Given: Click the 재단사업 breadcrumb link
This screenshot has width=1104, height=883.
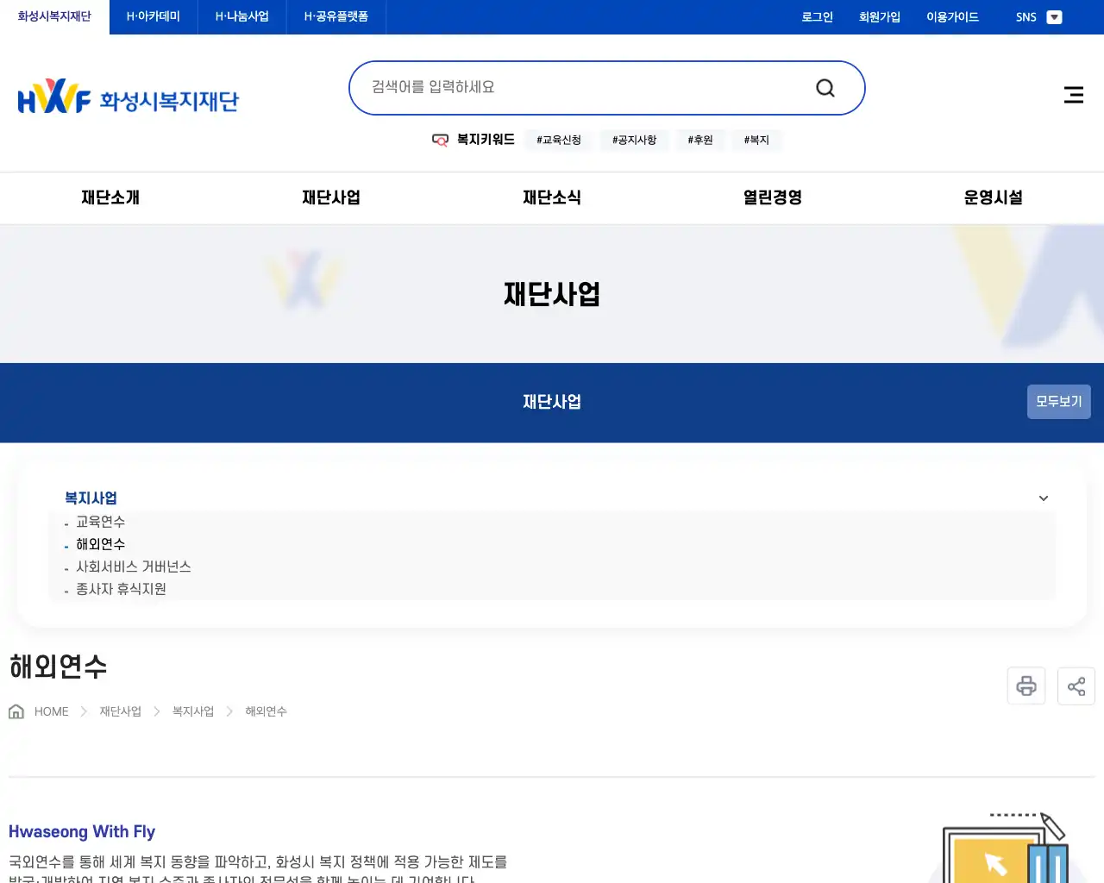Looking at the screenshot, I should pyautogui.click(x=119, y=711).
